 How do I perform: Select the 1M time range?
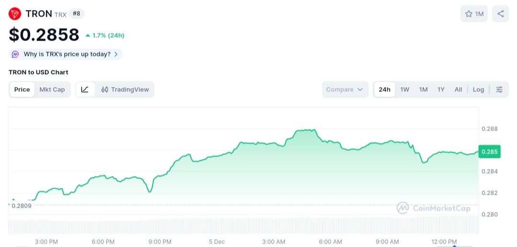click(x=423, y=90)
